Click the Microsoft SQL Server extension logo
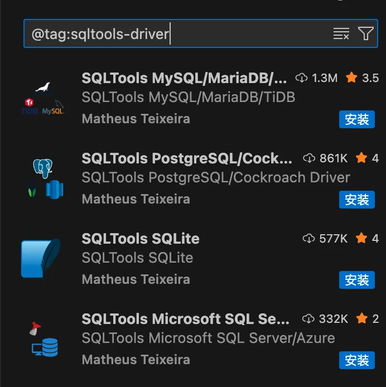The image size is (386, 387). (42, 339)
